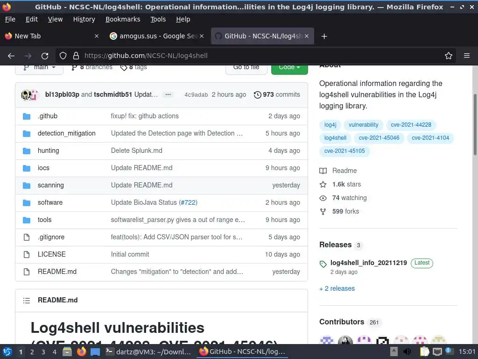The height and width of the screenshot is (359, 478).
Task: Open the + 2 releases link
Action: [337, 289]
